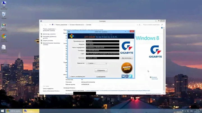The height and width of the screenshot is (113, 202).
Task: Click the Twitter bird icon
Action: click(130, 76)
